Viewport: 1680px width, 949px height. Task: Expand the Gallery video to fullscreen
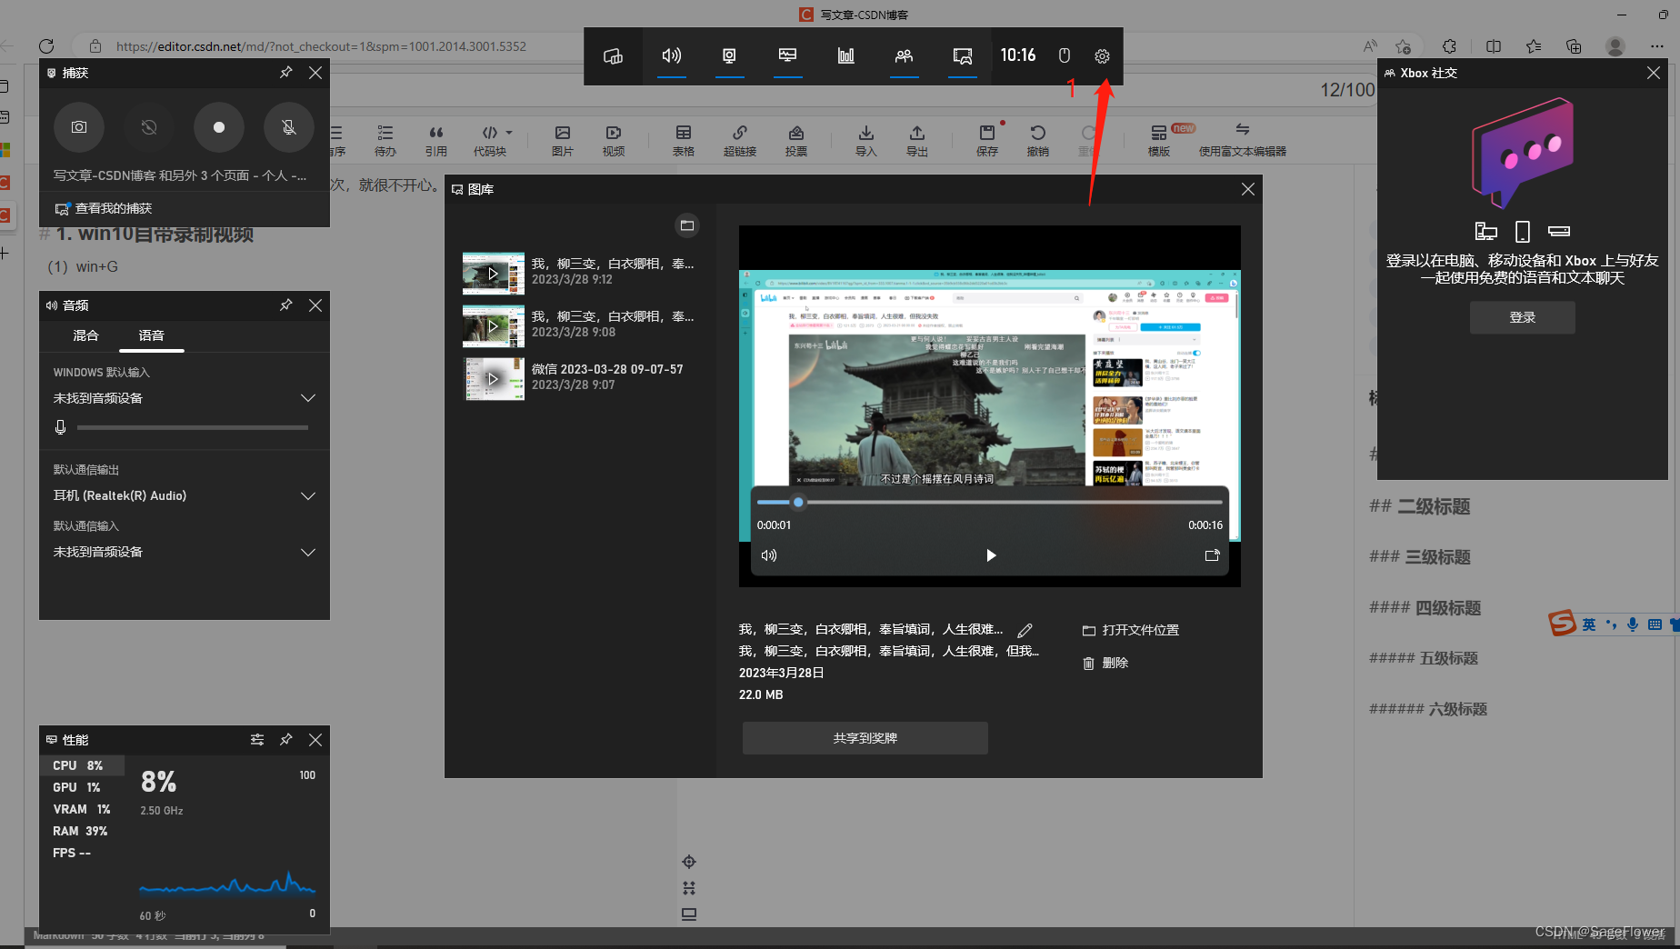click(1212, 555)
